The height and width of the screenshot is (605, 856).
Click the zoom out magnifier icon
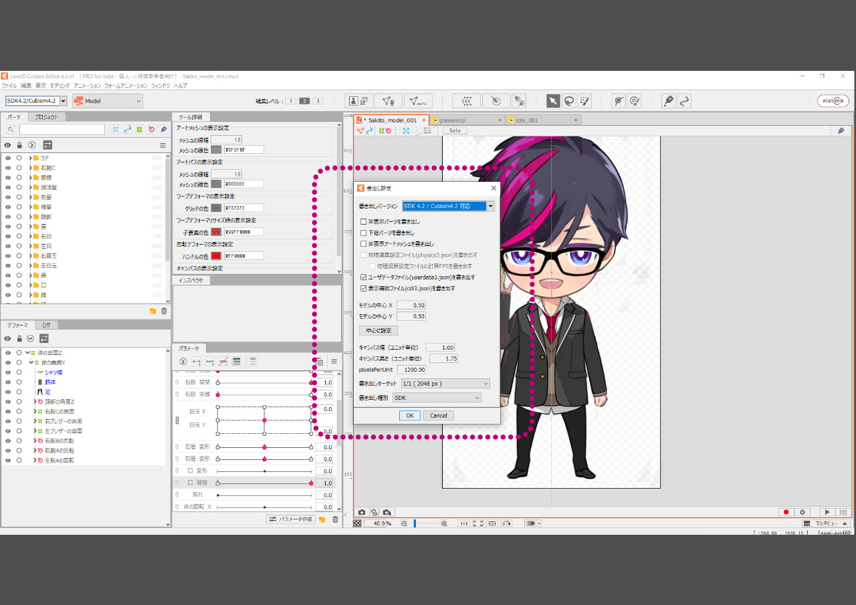(404, 523)
